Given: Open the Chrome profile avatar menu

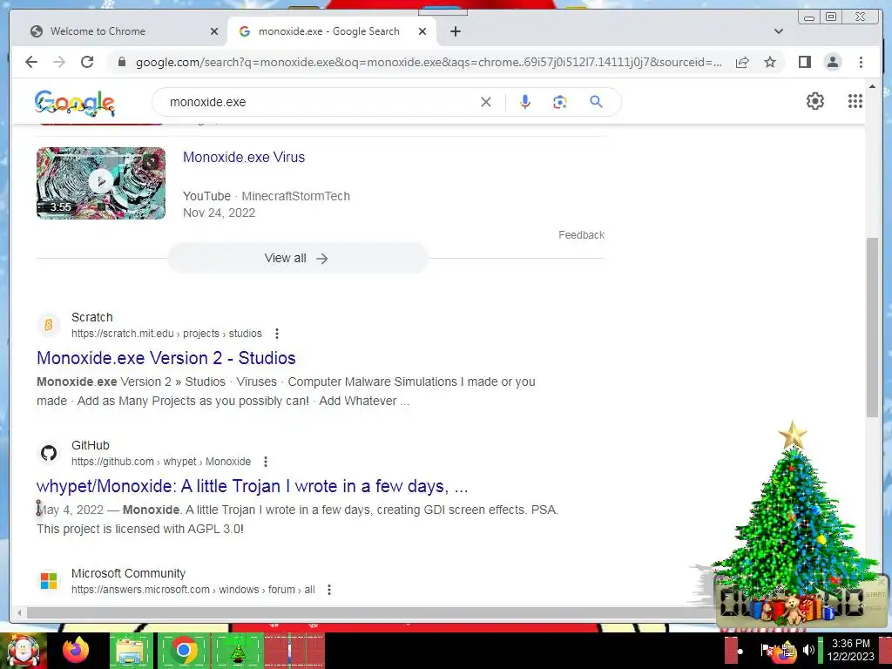Looking at the screenshot, I should [x=832, y=62].
